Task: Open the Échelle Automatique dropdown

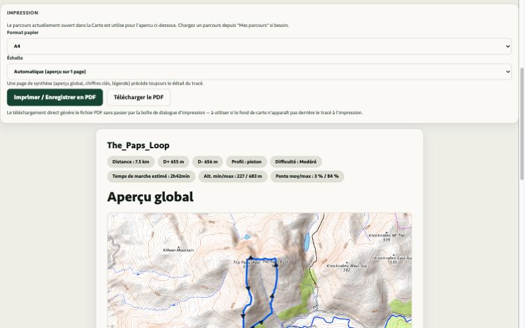Action: pos(259,72)
